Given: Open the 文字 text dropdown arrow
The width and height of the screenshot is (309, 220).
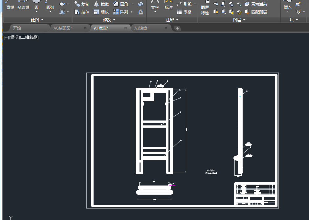Looking at the screenshot, I should tap(155, 12).
